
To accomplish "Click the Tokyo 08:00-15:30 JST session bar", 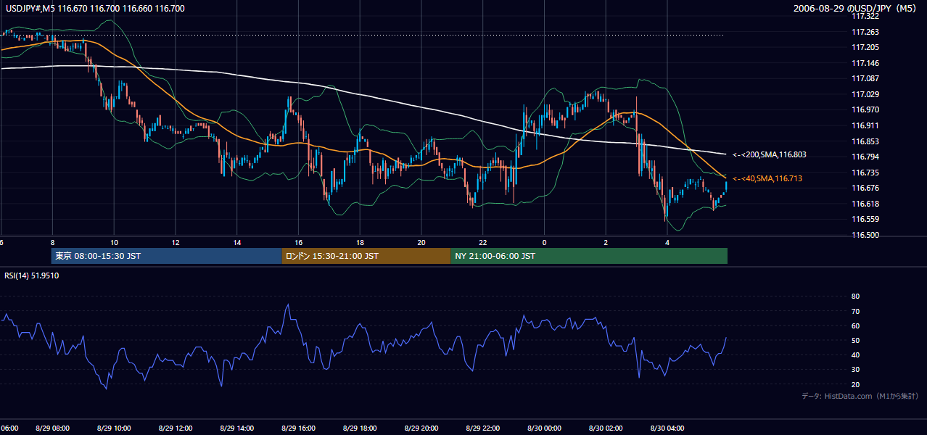I will 167,256.
